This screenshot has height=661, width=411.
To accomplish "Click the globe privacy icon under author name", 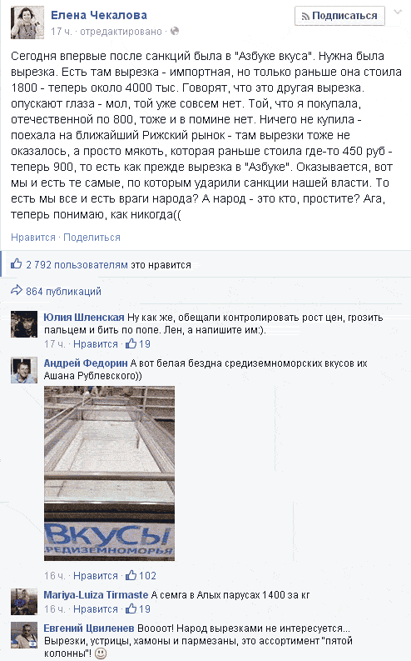I will coord(175,31).
